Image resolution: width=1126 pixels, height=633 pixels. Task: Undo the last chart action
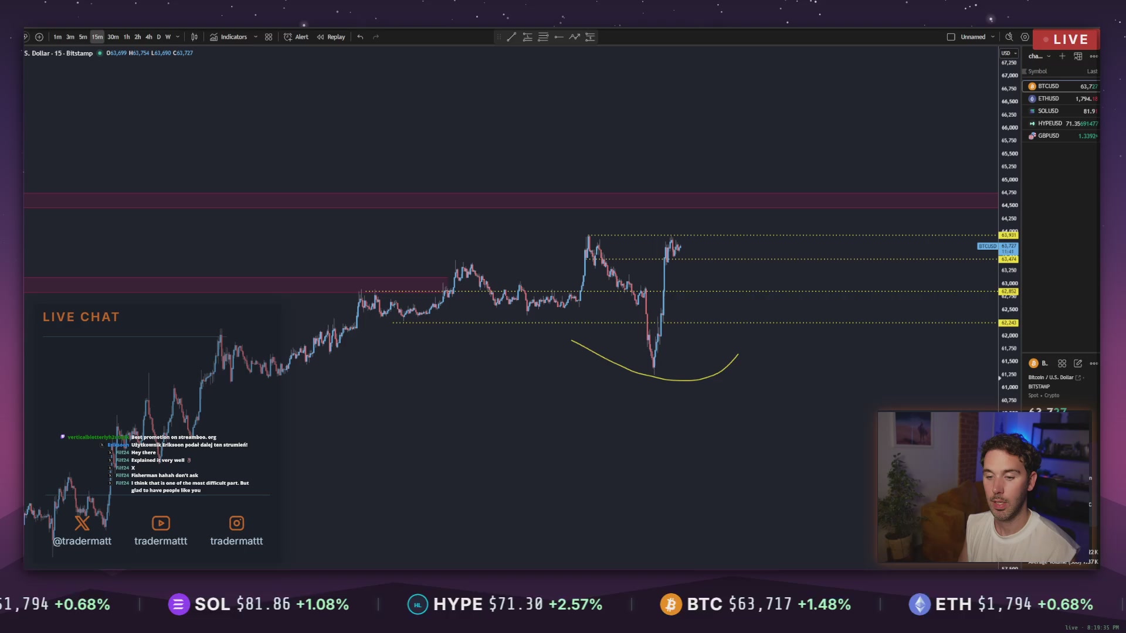point(360,37)
